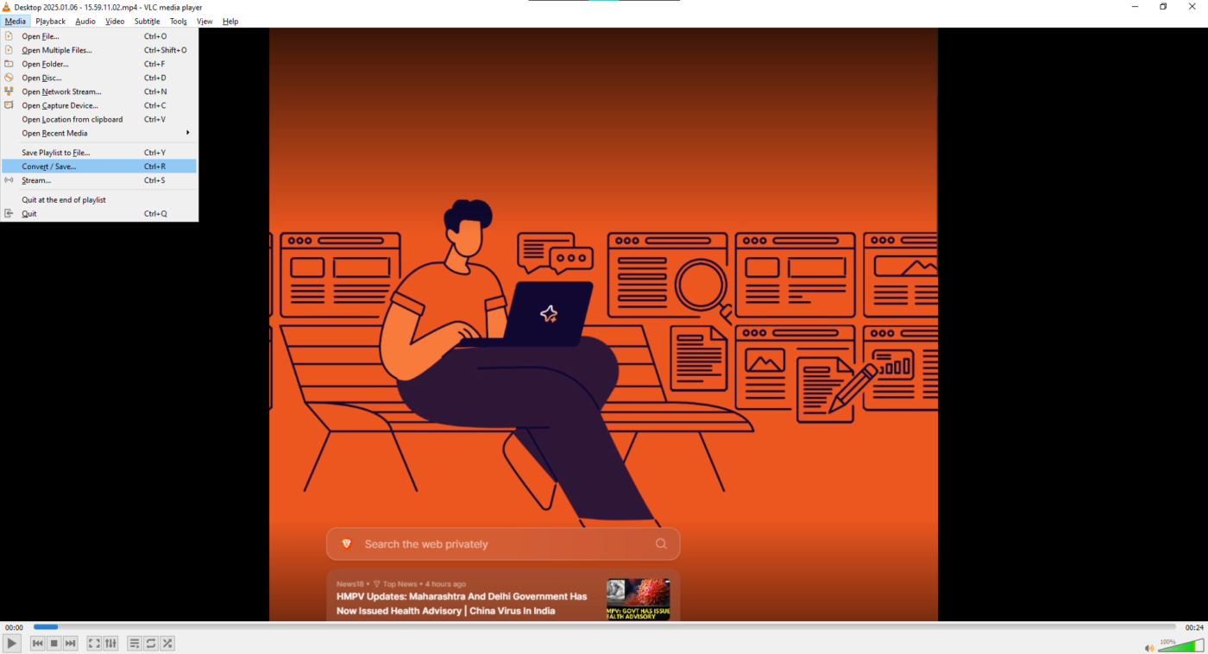
Task: Toggle fullscreen video mode
Action: pyautogui.click(x=94, y=644)
